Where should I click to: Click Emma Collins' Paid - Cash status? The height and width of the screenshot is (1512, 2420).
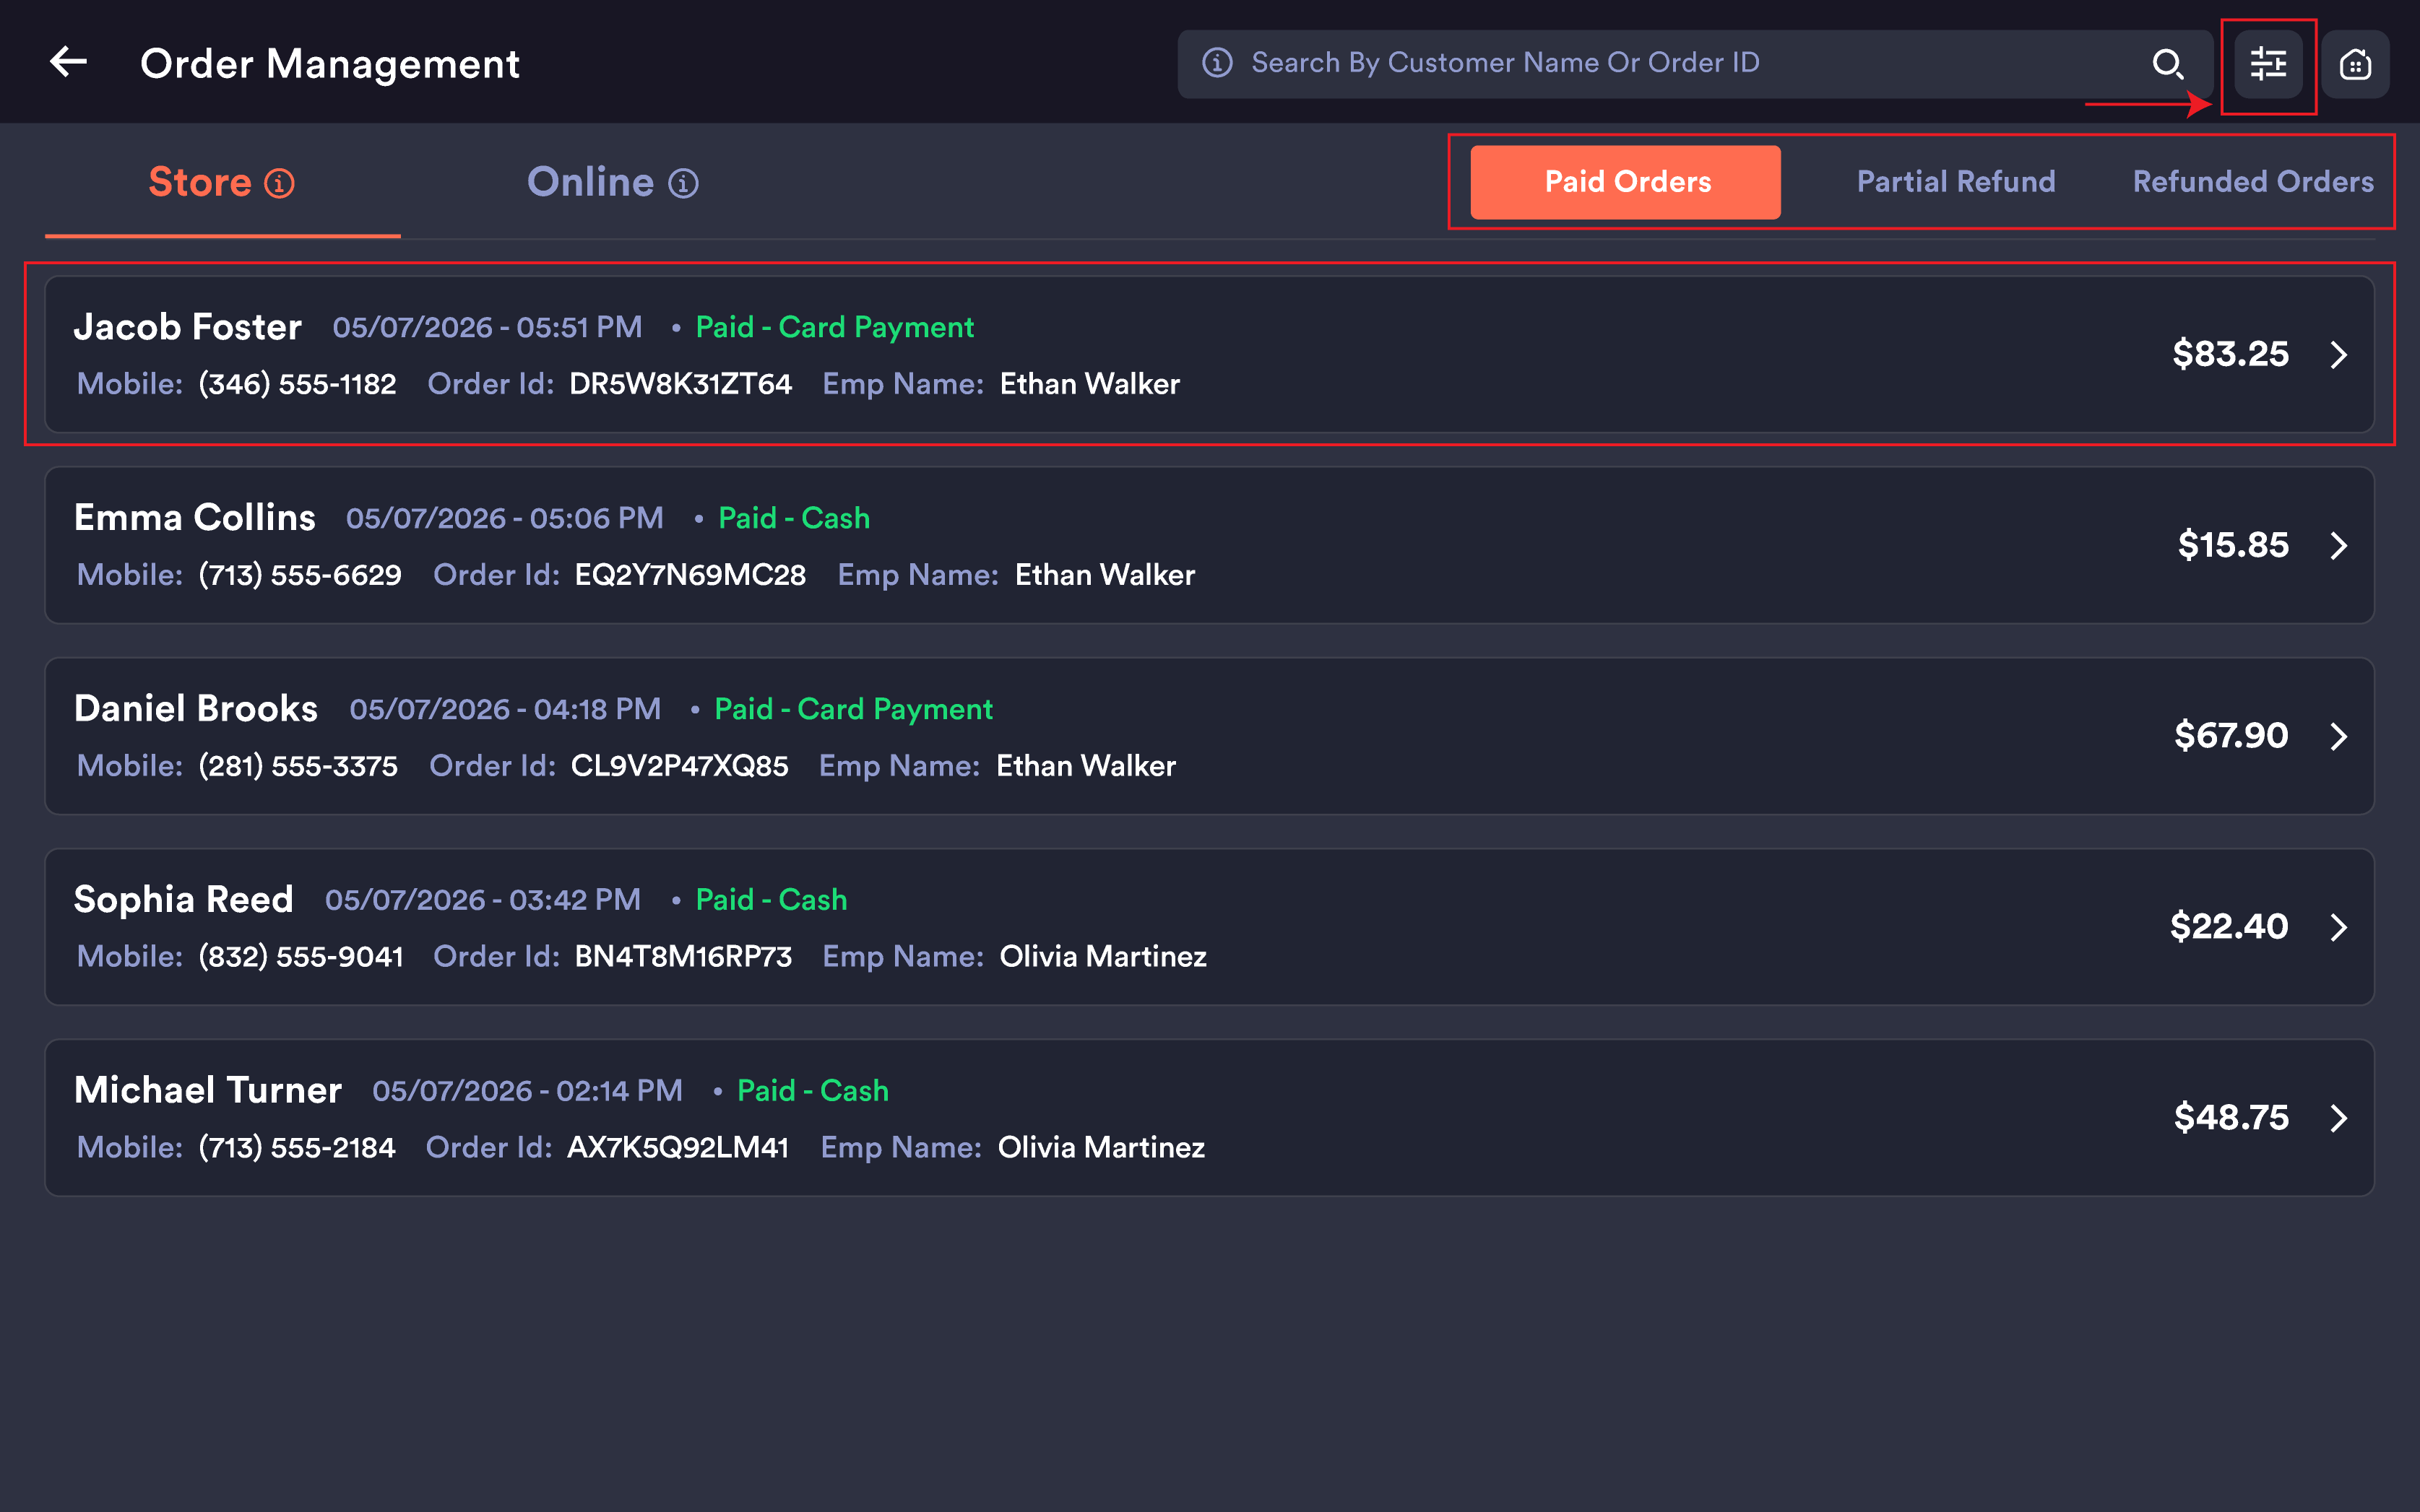tap(795, 518)
